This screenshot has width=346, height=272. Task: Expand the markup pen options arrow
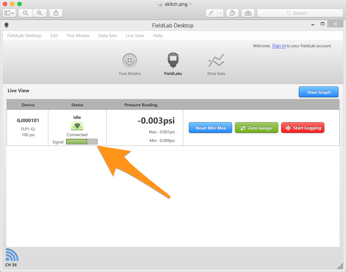point(221,13)
